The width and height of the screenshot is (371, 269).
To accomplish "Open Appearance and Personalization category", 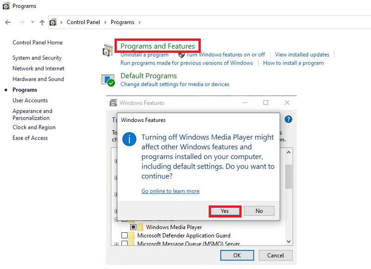I will click(x=32, y=115).
